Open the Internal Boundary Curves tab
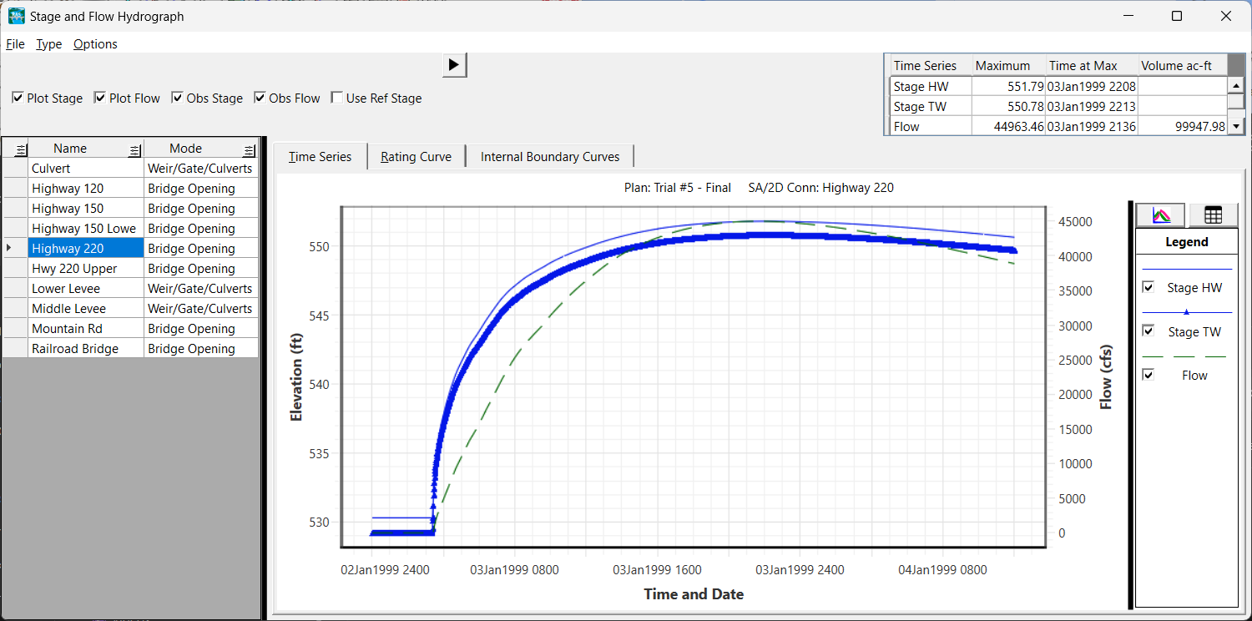1252x621 pixels. click(x=550, y=157)
